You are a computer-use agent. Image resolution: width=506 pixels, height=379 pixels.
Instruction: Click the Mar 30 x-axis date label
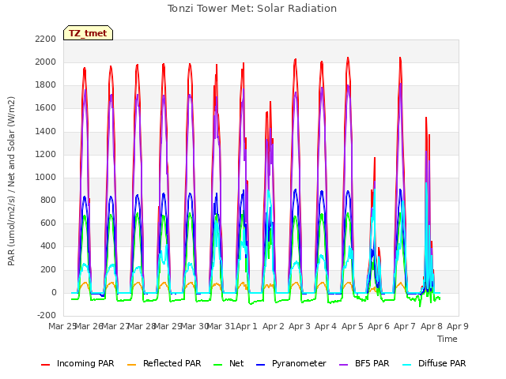coord(195,326)
